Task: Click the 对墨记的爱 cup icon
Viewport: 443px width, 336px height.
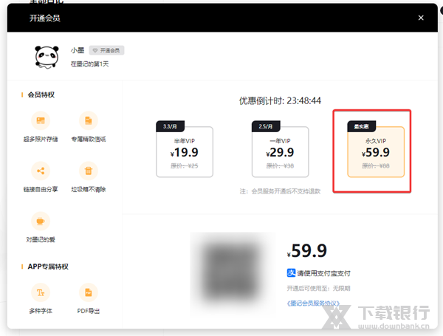Action: pyautogui.click(x=41, y=221)
